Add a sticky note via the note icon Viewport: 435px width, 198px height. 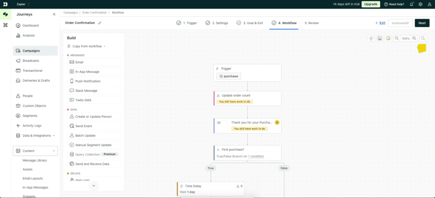pyautogui.click(x=388, y=38)
